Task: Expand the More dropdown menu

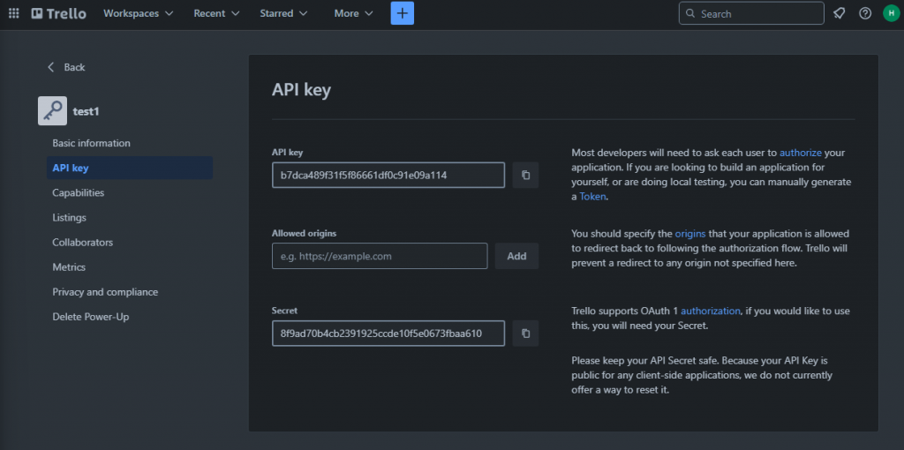Action: coord(353,13)
